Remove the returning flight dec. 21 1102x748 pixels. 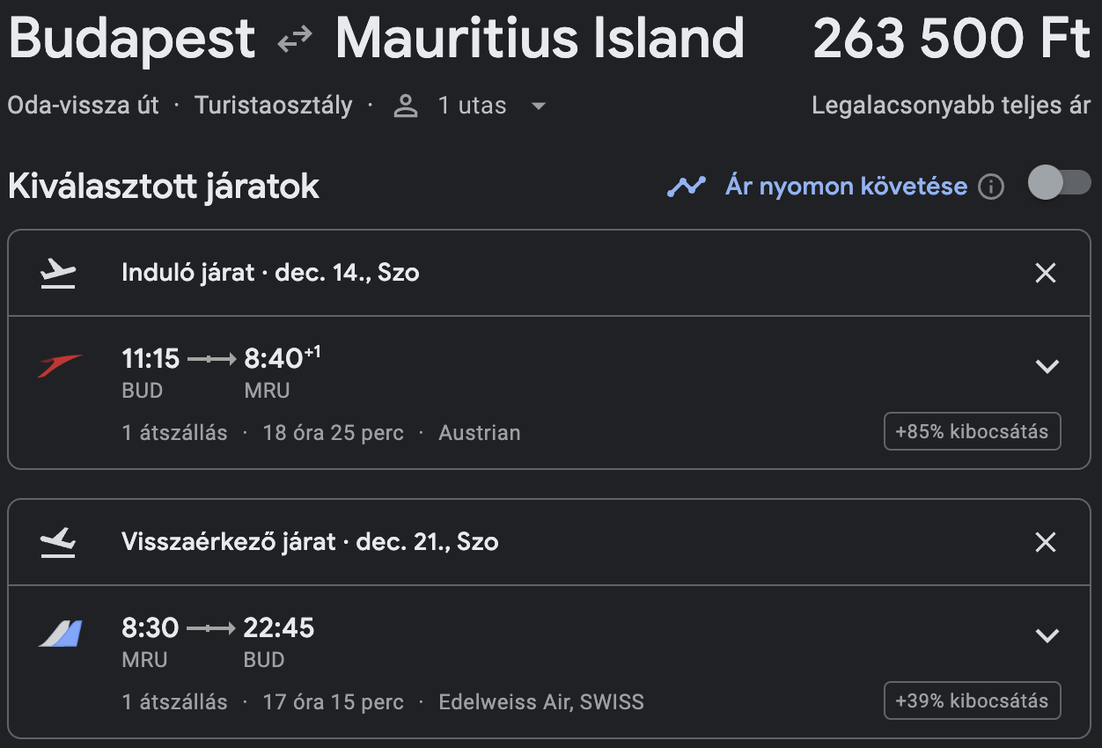tap(1046, 543)
